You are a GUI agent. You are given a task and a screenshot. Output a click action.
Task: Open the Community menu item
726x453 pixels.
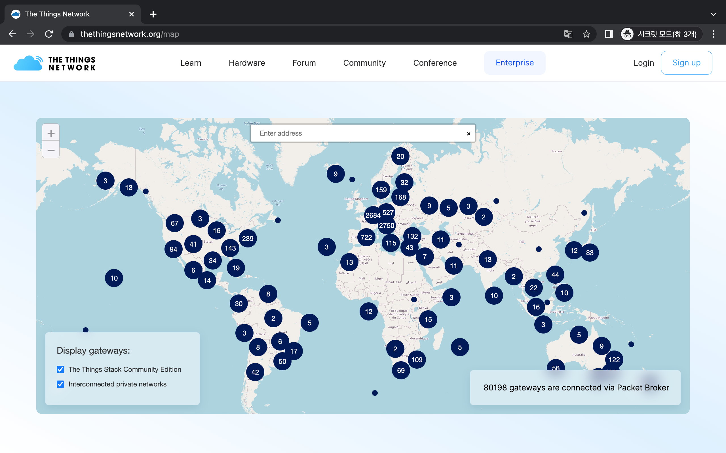coord(364,63)
